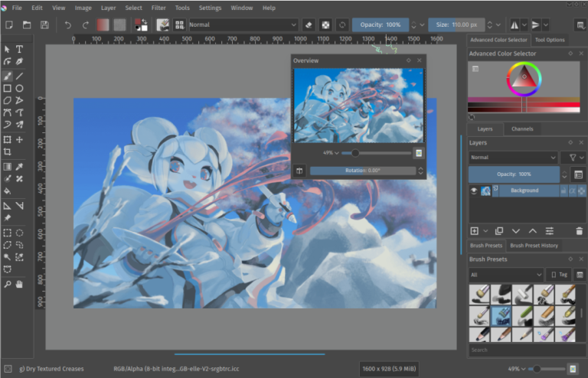Toggle preserve alpha
Viewport: 588px width, 378px height.
(x=325, y=24)
